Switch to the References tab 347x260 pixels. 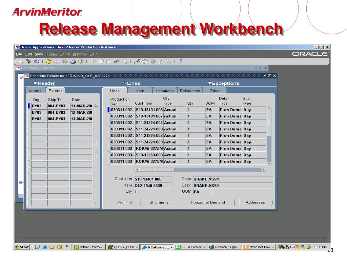tap(190, 91)
